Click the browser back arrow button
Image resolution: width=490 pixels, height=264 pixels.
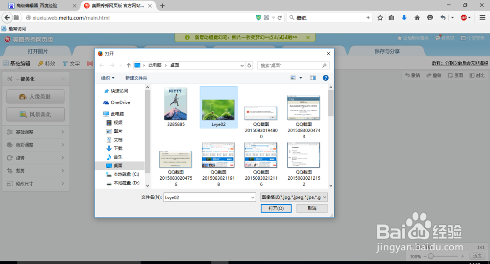click(7, 18)
